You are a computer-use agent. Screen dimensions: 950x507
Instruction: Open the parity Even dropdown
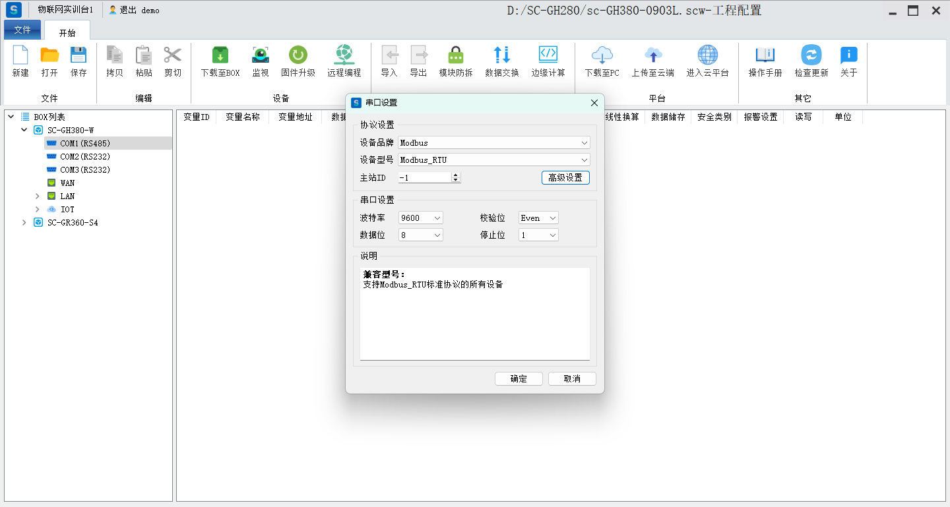point(538,218)
